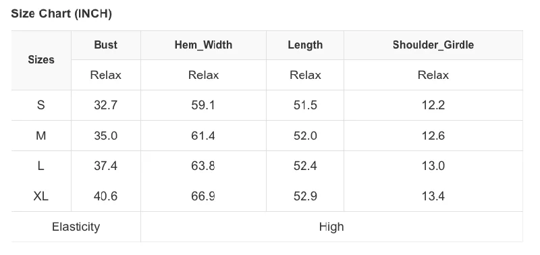This screenshot has height=255, width=540.
Task: Click the Bust column header
Action: [106, 45]
